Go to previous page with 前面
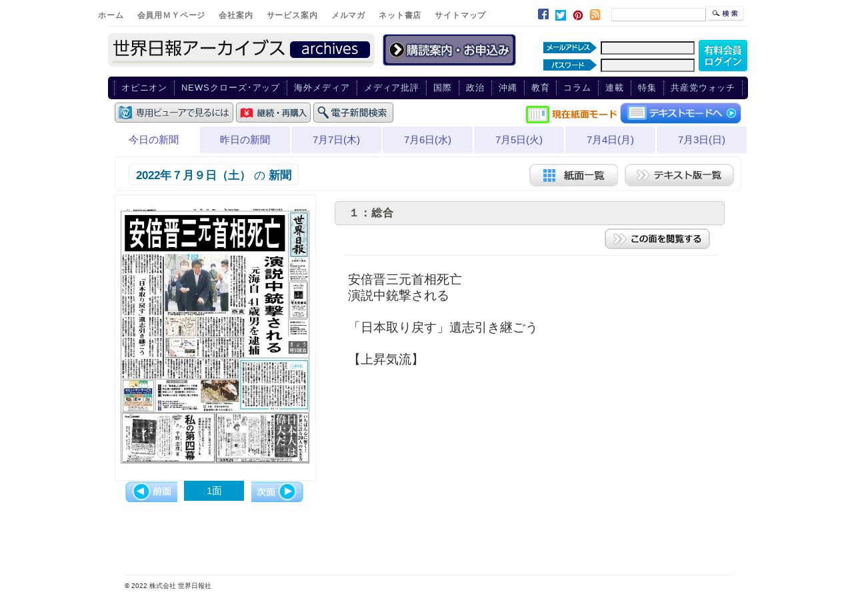856x608 pixels. point(151,491)
